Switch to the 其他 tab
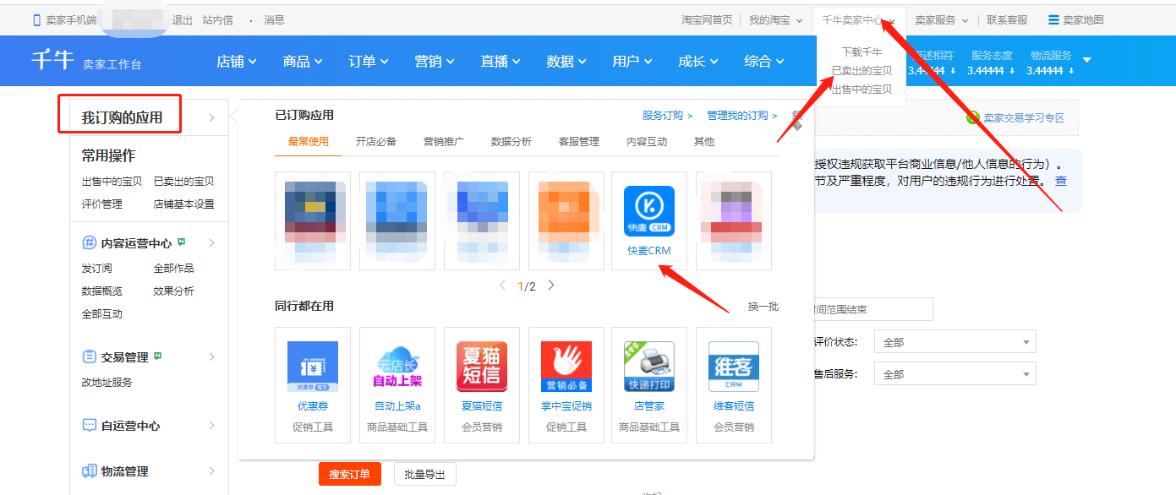This screenshot has width=1176, height=495. pos(703,141)
